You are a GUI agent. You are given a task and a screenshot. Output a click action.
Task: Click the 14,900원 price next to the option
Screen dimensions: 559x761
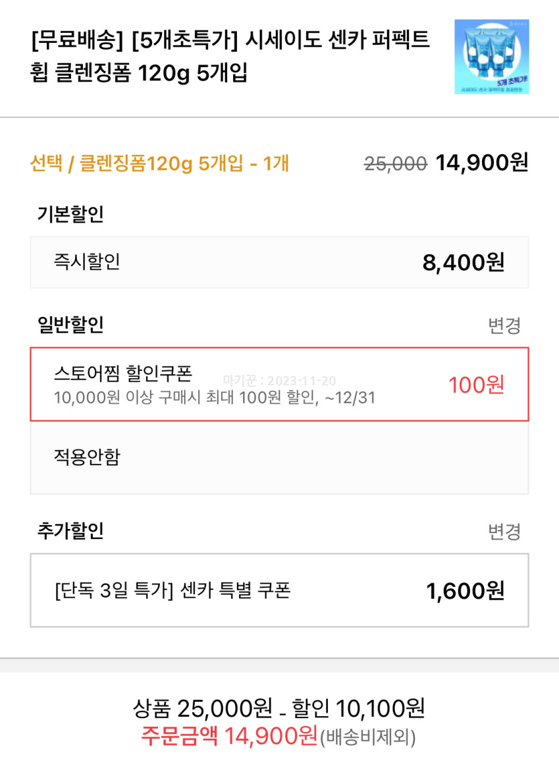click(482, 162)
